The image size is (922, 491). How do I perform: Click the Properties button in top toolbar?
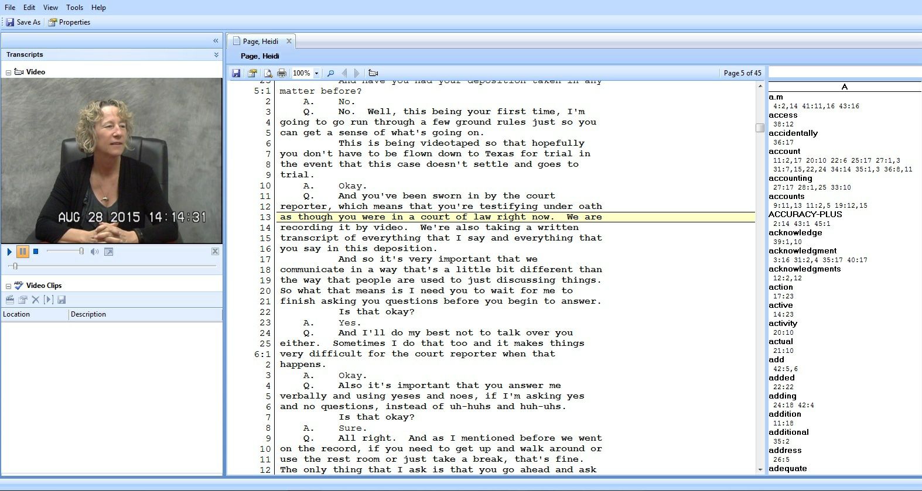click(x=69, y=22)
